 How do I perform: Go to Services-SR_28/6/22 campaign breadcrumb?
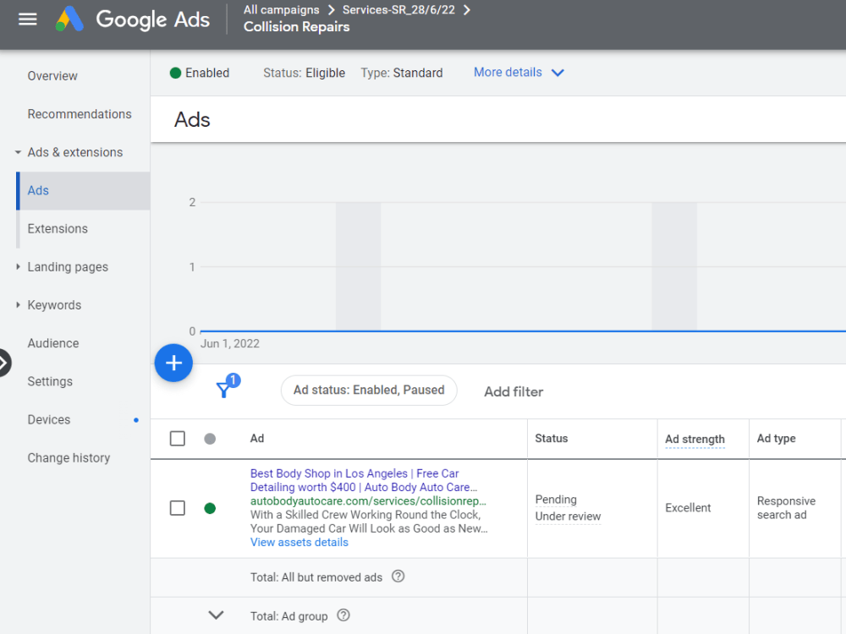(398, 10)
